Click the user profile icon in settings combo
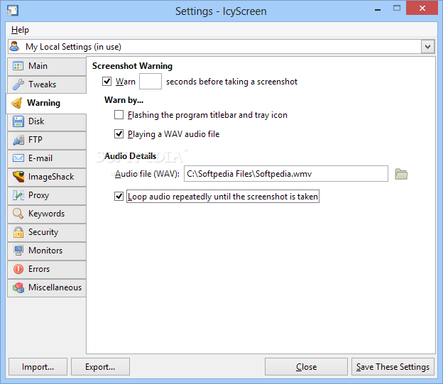443x384 pixels. 15,46
